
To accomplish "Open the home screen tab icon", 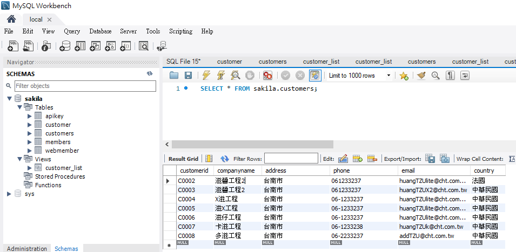I will [x=11, y=19].
